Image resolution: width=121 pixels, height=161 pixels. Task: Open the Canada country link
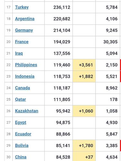point(23,88)
